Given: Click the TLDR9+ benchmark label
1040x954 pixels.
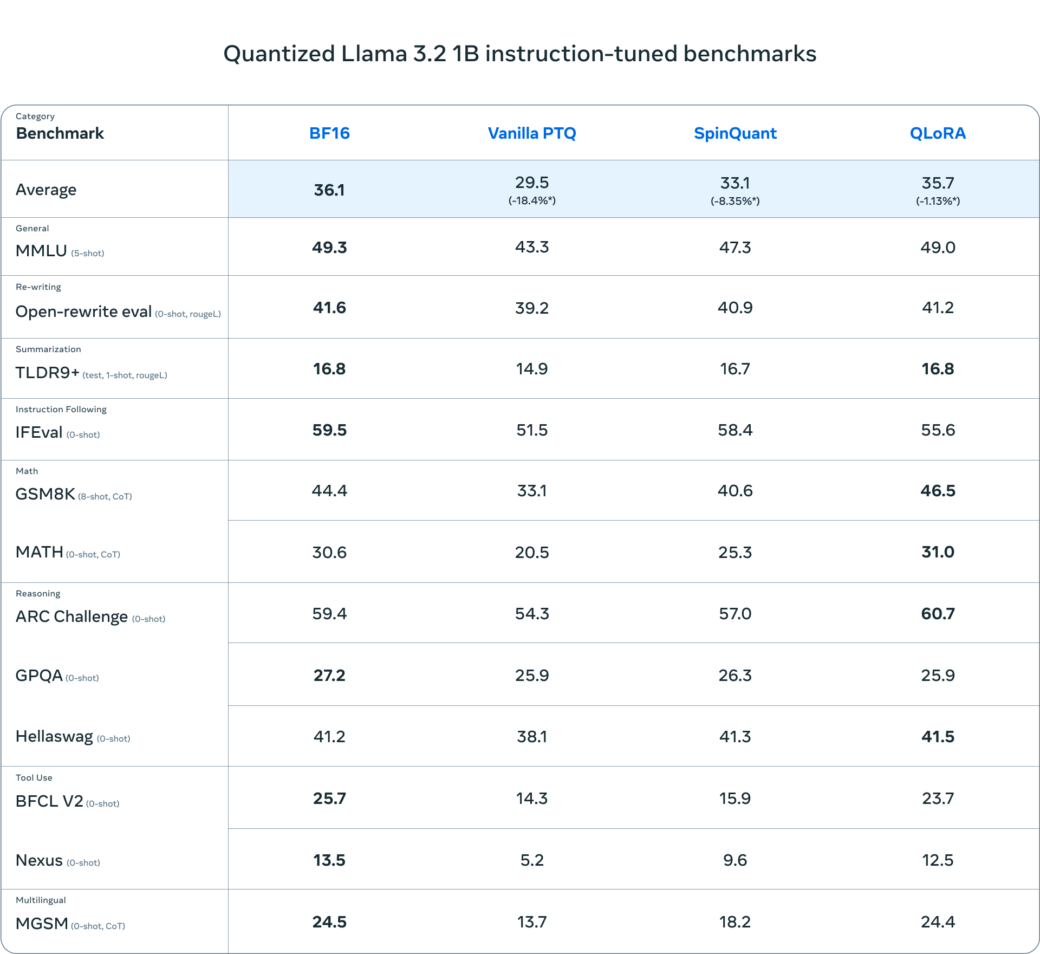Looking at the screenshot, I should pyautogui.click(x=48, y=373).
